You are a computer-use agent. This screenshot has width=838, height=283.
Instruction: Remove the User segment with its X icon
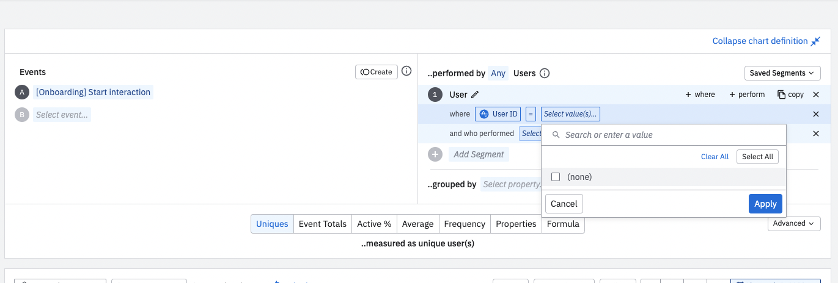(815, 95)
